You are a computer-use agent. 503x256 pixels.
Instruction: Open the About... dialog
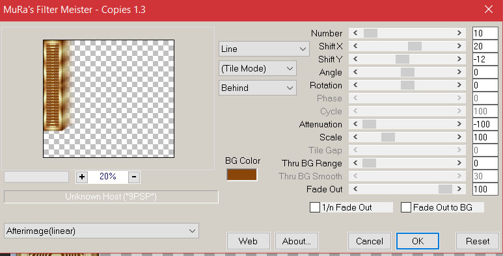(x=297, y=241)
